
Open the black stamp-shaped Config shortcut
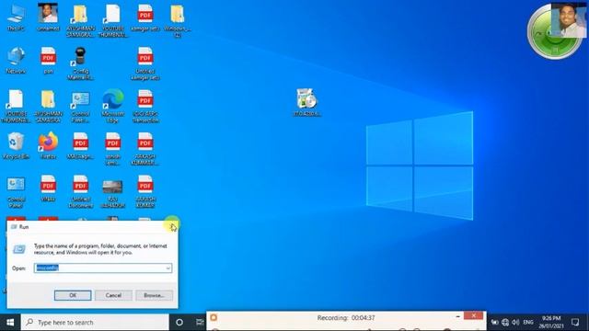click(x=80, y=63)
